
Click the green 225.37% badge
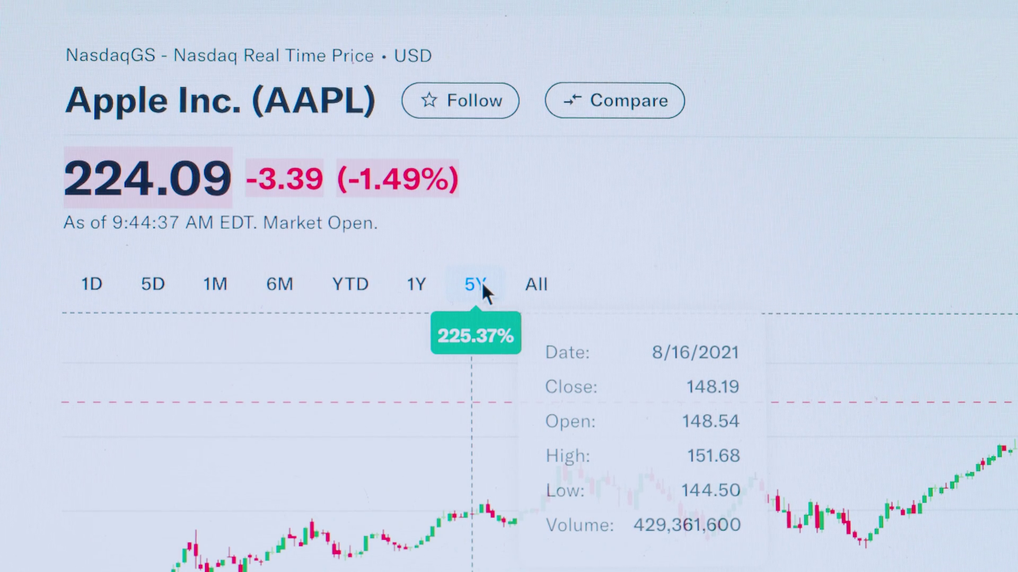476,335
